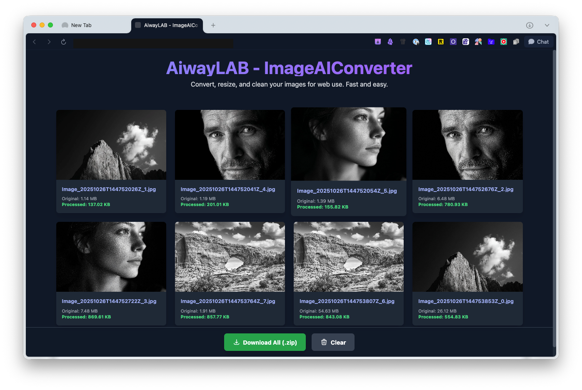
Task: Open the blue smiley-face folder extension
Action: click(491, 42)
